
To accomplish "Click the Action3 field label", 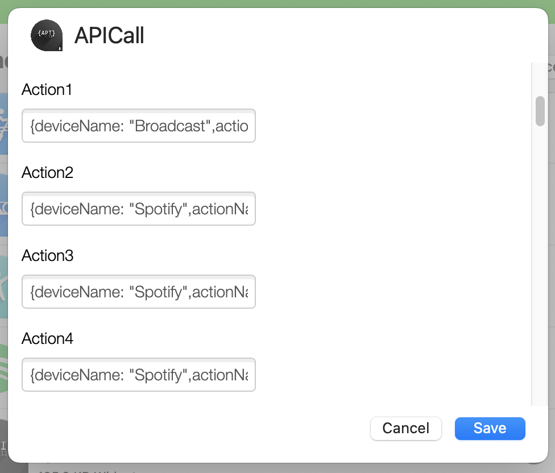I will coord(46,255).
